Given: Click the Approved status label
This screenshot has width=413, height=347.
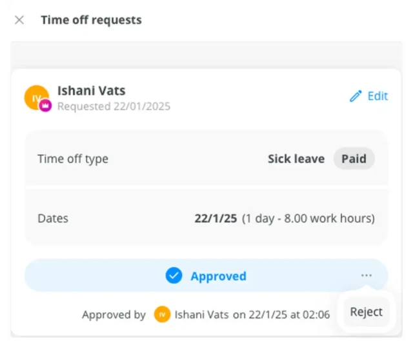Looking at the screenshot, I should tap(219, 276).
